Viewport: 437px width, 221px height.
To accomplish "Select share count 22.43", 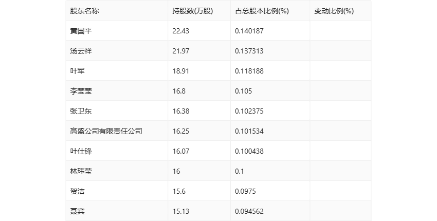I will click(x=180, y=31).
